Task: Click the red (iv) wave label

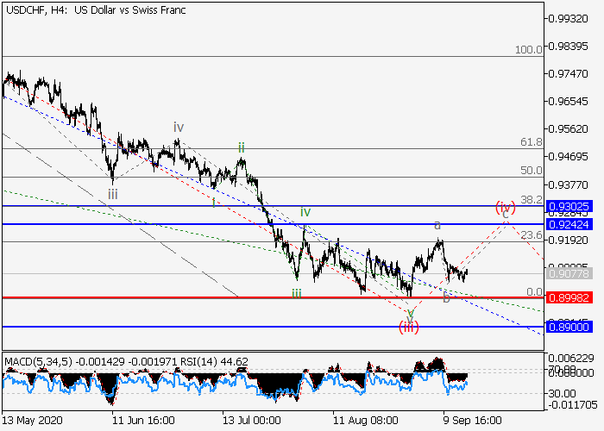Action: pyautogui.click(x=505, y=207)
